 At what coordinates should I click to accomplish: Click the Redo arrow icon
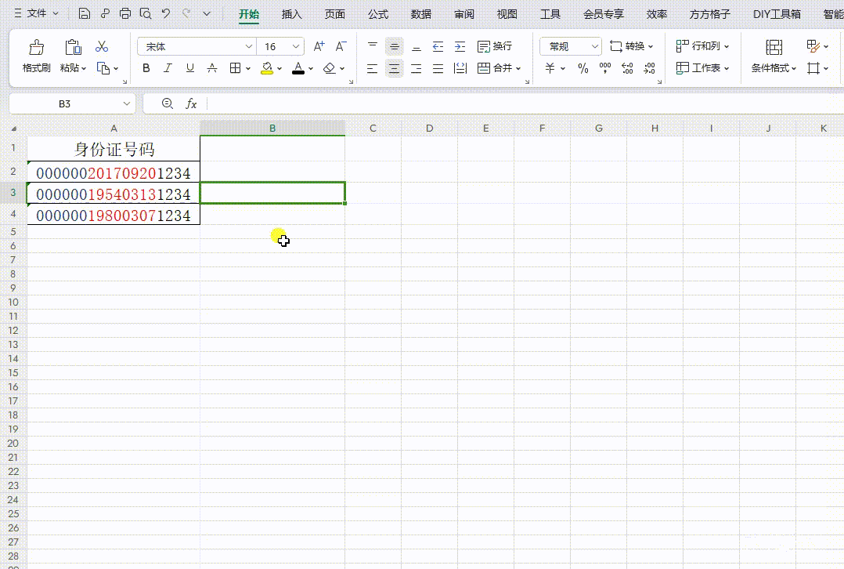click(x=186, y=14)
